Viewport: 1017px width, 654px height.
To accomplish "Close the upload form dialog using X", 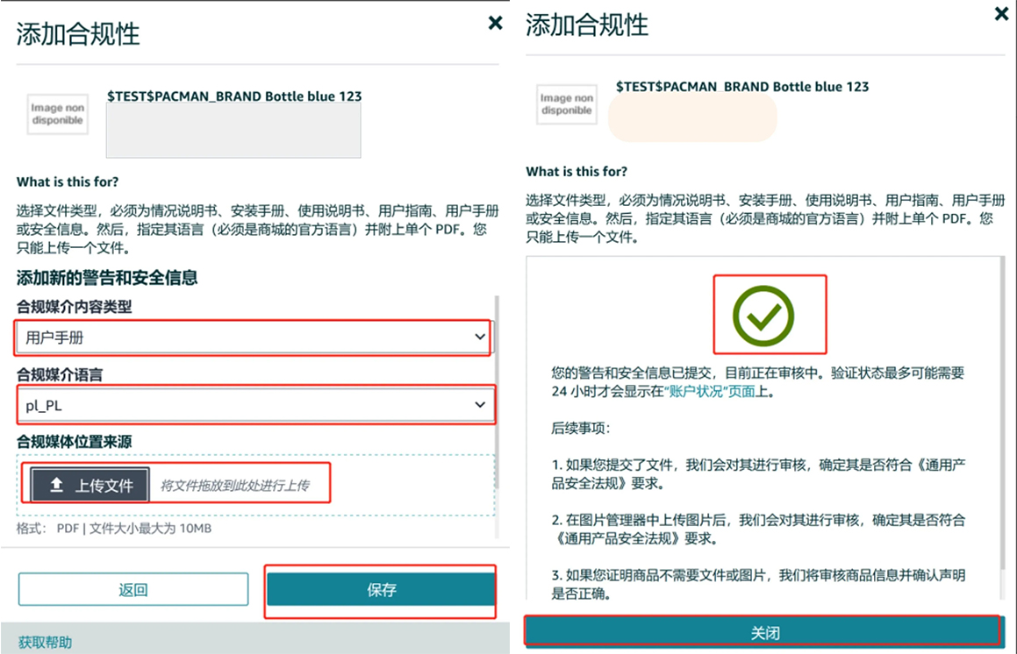I will (496, 24).
